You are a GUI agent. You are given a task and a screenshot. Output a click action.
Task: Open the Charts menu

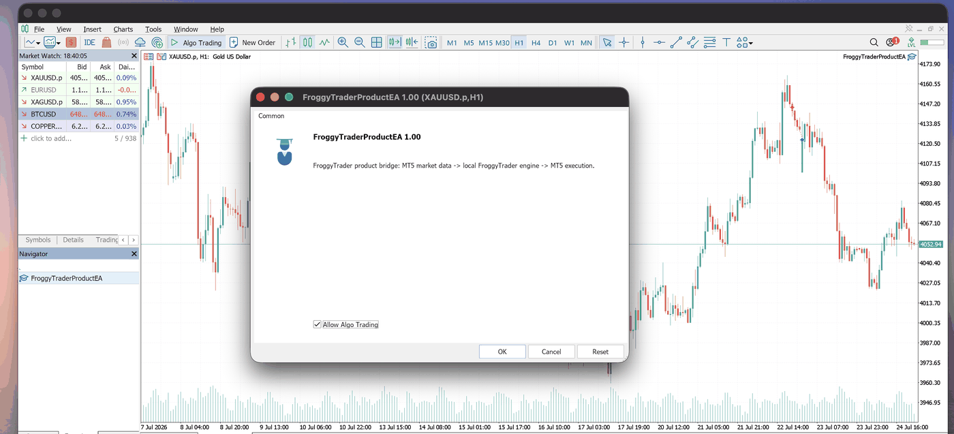[123, 29]
